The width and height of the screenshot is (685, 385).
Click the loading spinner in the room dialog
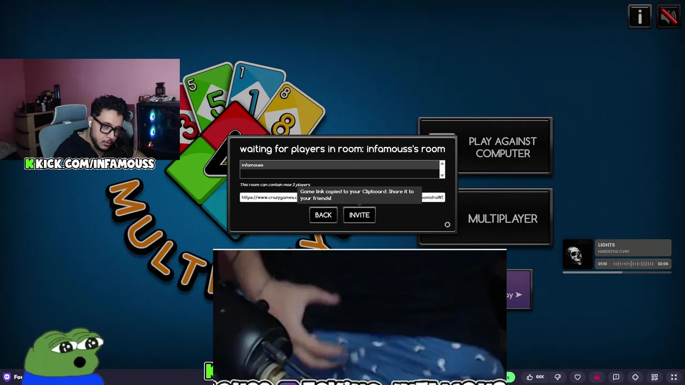(x=447, y=225)
